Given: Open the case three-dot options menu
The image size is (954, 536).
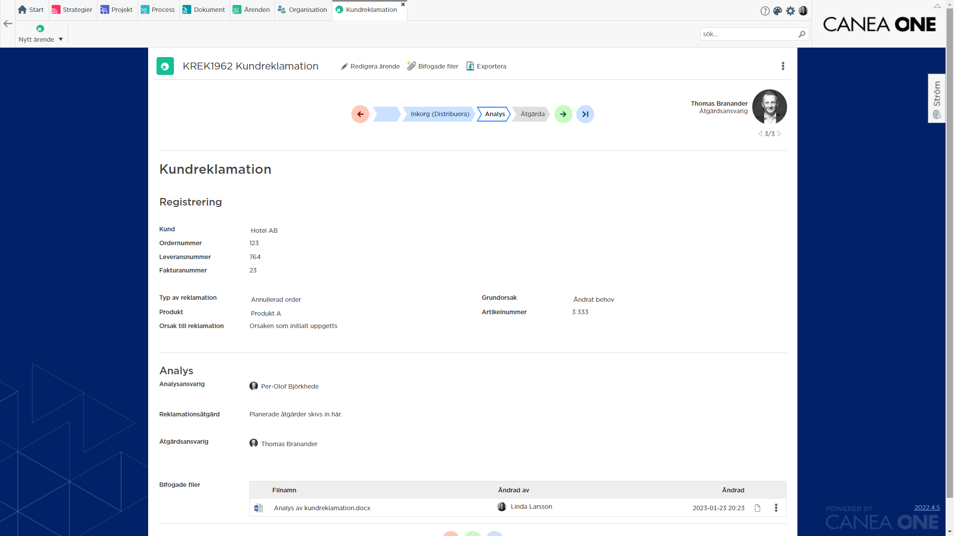Looking at the screenshot, I should coord(783,66).
